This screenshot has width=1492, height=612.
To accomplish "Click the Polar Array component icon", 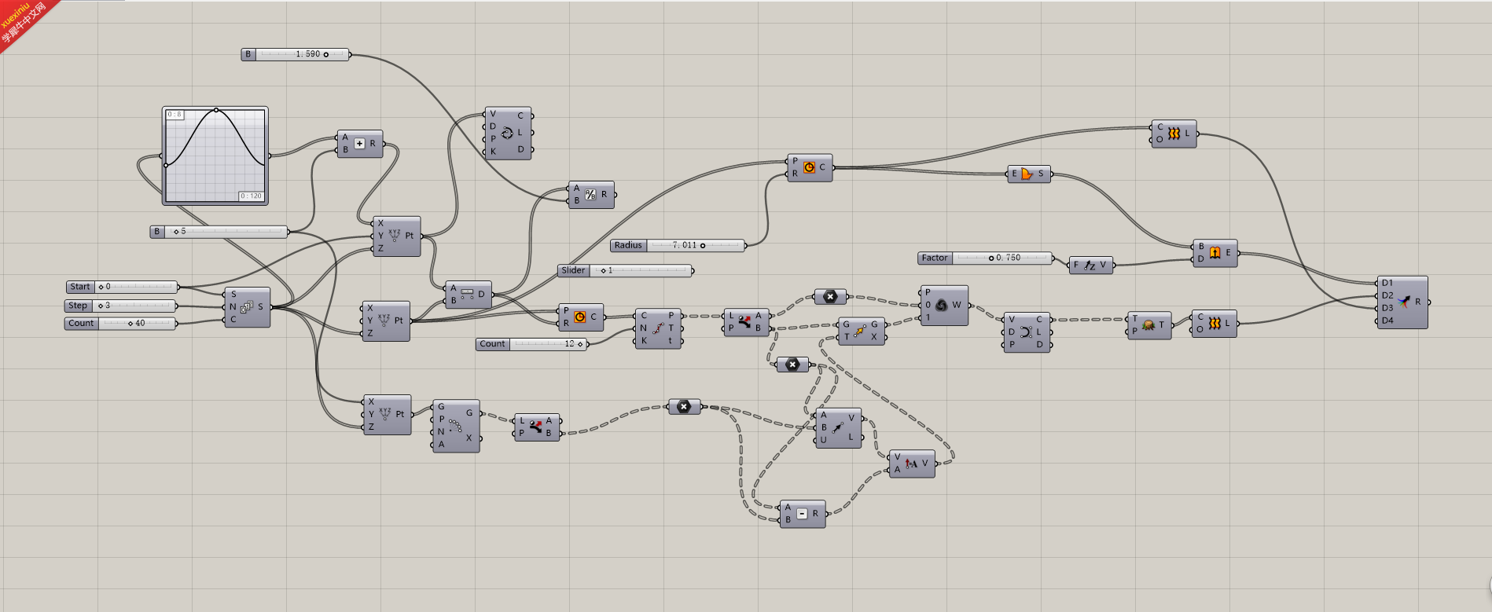I will 455,426.
